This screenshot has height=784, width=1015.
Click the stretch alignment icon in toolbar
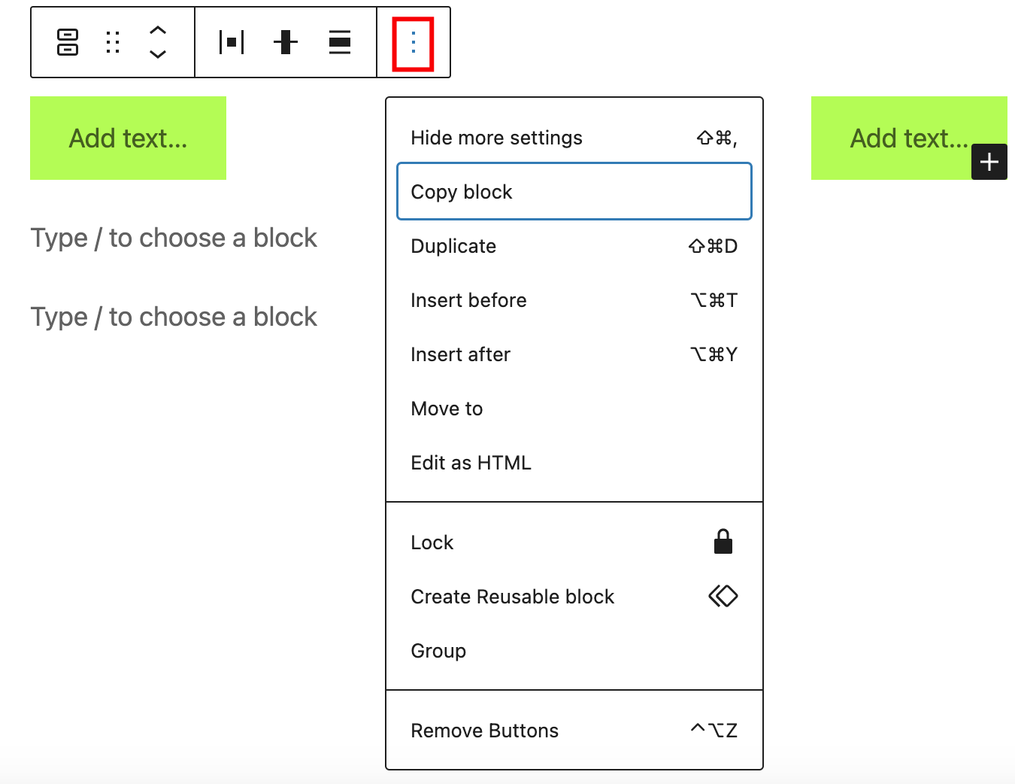pyautogui.click(x=339, y=42)
